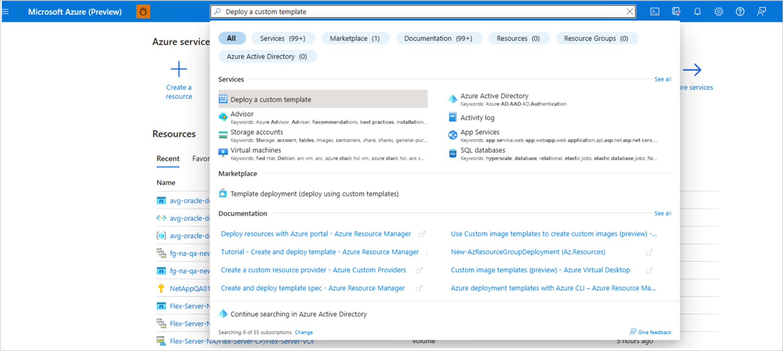Click Create a resource label

click(x=179, y=92)
